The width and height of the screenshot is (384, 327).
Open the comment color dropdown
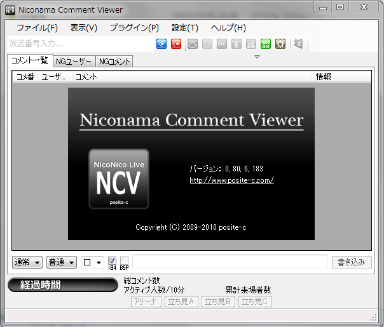pyautogui.click(x=92, y=262)
